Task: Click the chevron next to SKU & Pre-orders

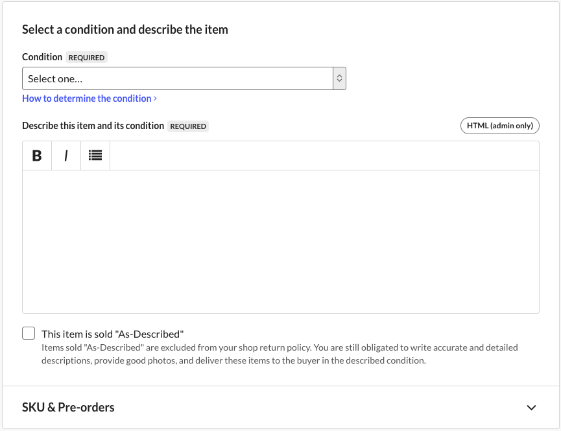Action: tap(532, 407)
